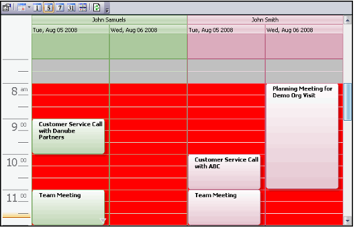Open the split timeline view icon
355x246 pixels.
tap(83, 7)
